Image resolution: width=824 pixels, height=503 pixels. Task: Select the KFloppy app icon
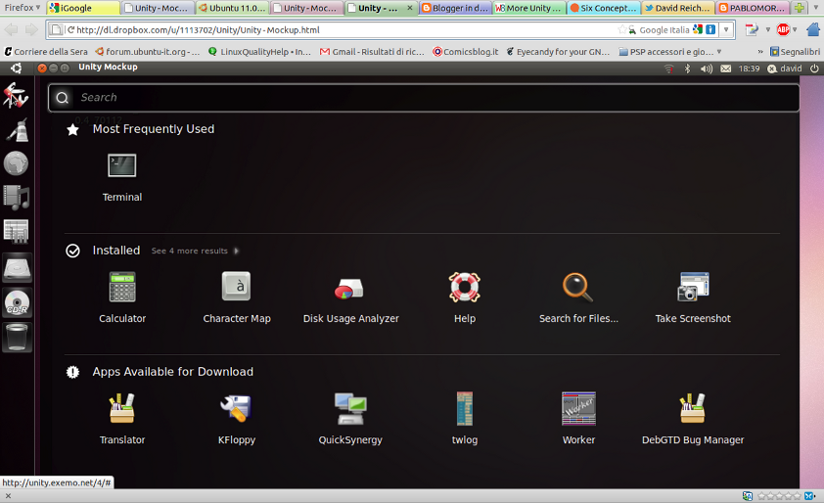(x=236, y=408)
